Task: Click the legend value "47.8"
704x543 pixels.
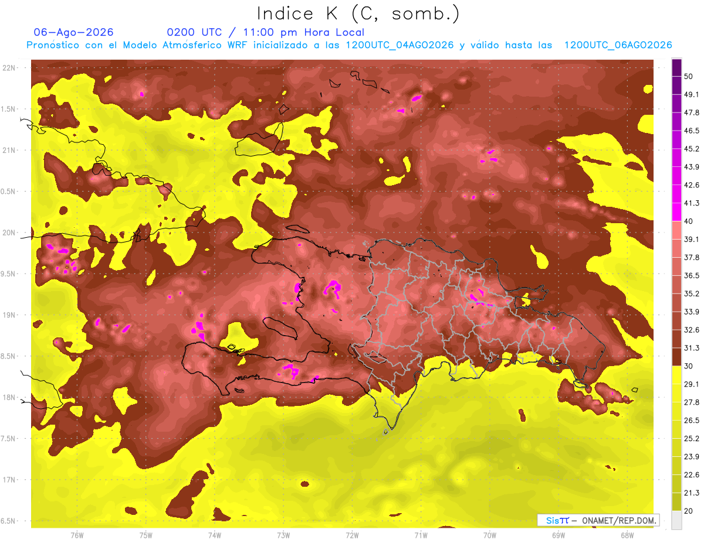Action: 691,112
